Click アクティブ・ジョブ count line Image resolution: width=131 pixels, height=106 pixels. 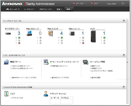pyautogui.click(x=17, y=98)
